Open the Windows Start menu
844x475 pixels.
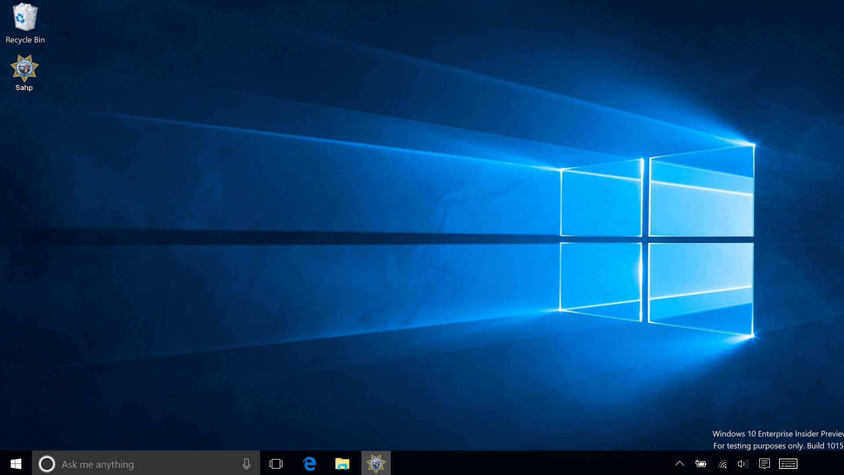click(16, 464)
